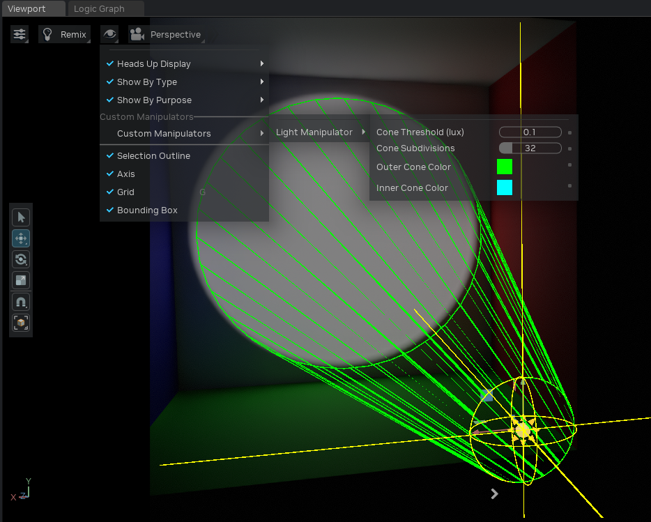Expand Heads Up Display submenu arrow
Screen dimensions: 651x522
262,63
